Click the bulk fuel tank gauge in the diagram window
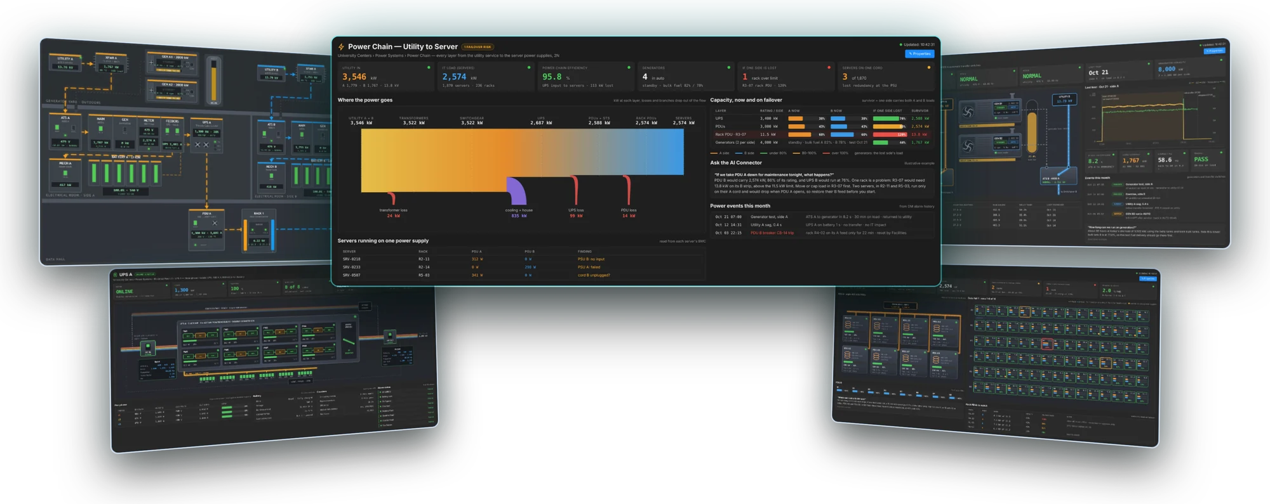Image resolution: width=1270 pixels, height=504 pixels. (214, 81)
